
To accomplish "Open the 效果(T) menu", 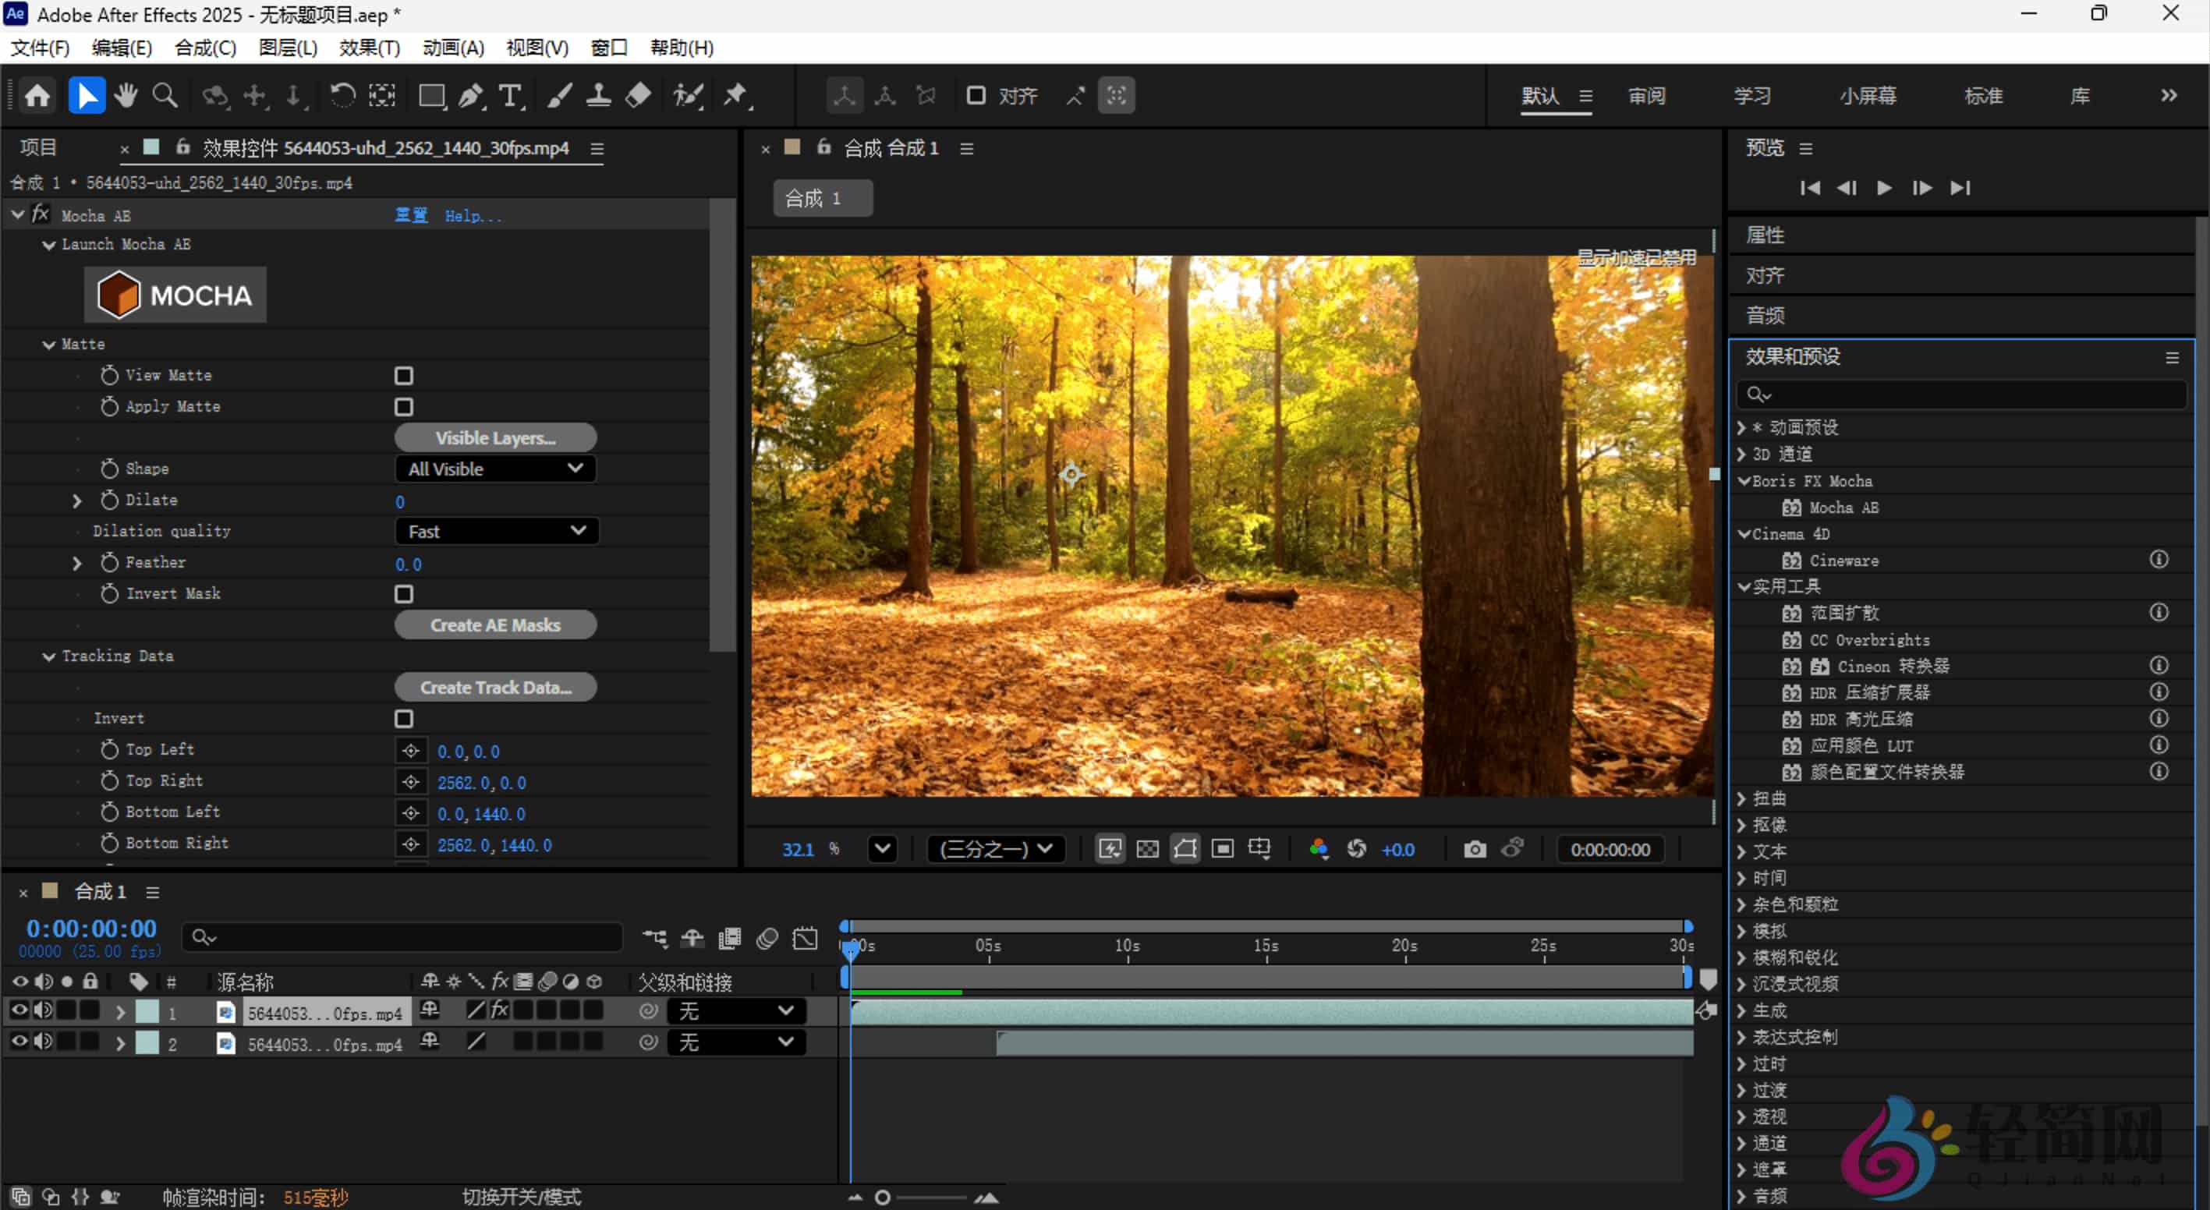I will (369, 48).
